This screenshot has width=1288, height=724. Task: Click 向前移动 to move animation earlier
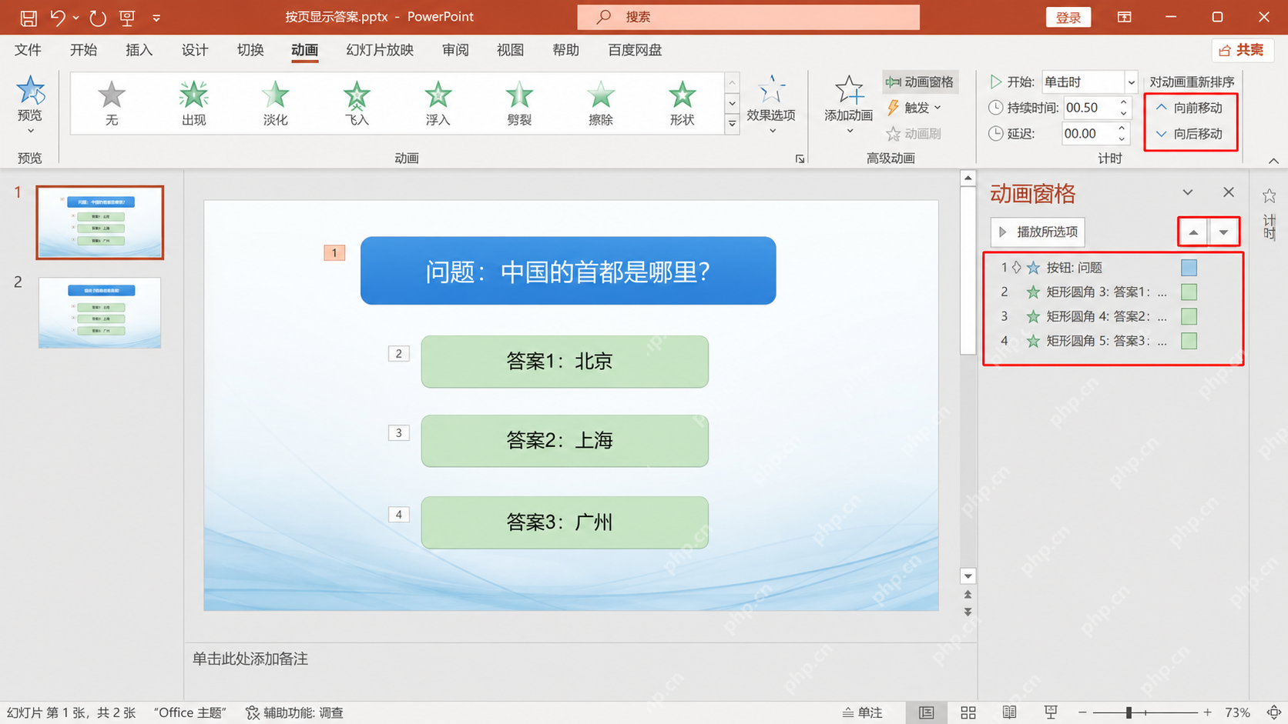tap(1189, 108)
